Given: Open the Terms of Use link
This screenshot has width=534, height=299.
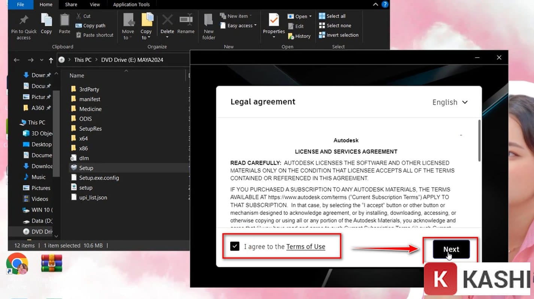Looking at the screenshot, I should (x=306, y=247).
